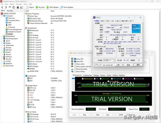Click the Config icon in tree

[4, 61]
